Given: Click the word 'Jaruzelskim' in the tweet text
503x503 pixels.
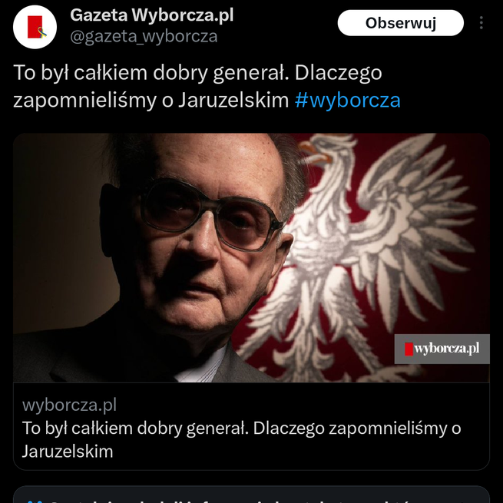Looking at the screenshot, I should [233, 100].
